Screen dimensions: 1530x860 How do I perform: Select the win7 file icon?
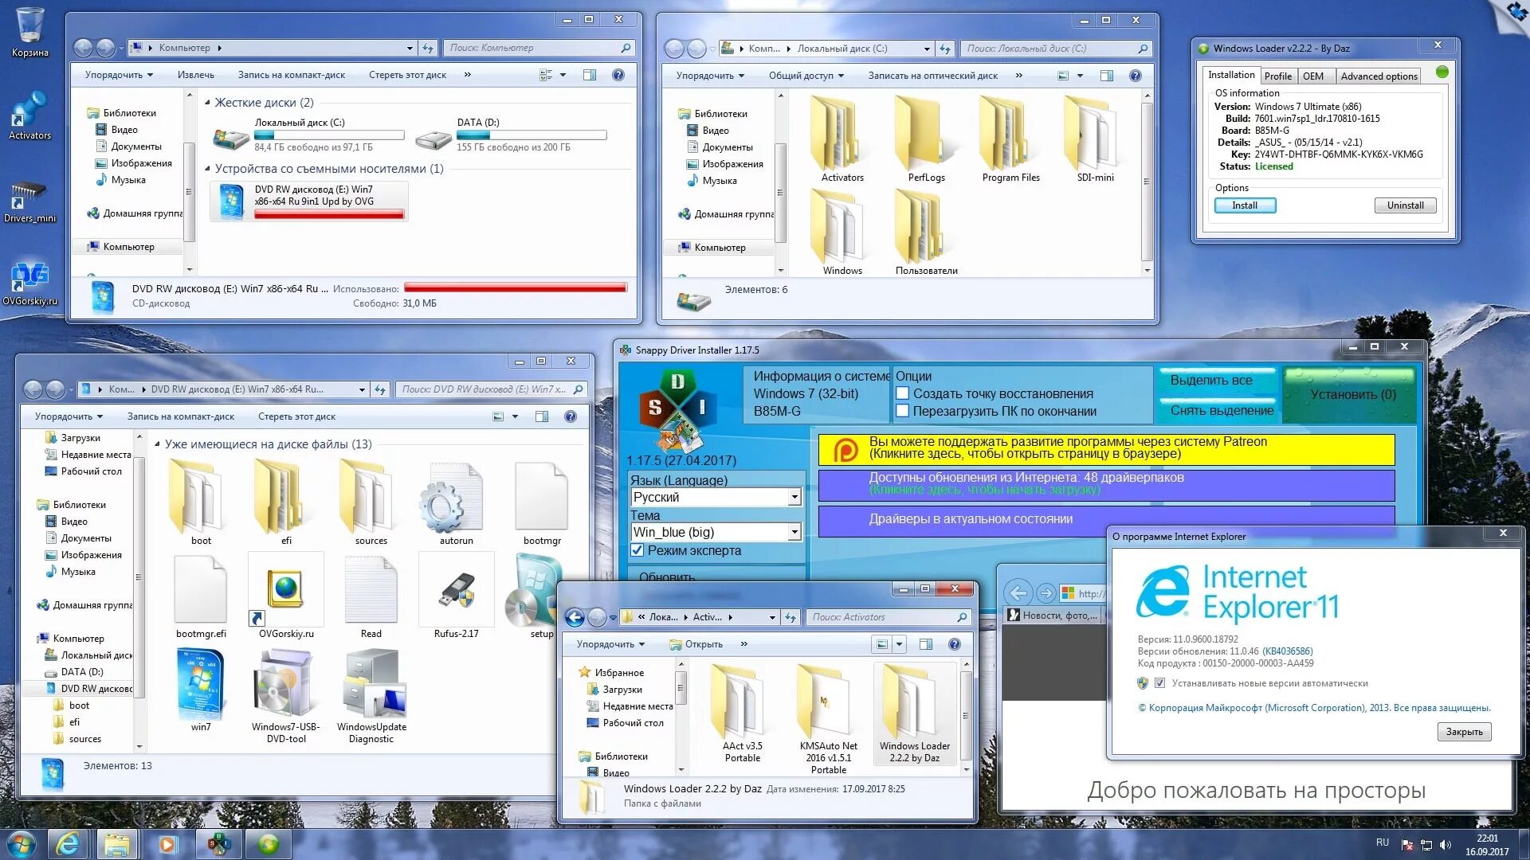pos(201,690)
